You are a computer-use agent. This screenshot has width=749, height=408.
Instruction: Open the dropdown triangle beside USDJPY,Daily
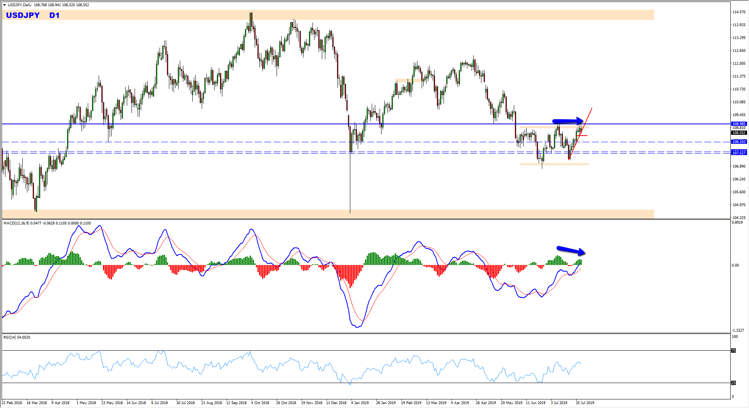[5, 5]
